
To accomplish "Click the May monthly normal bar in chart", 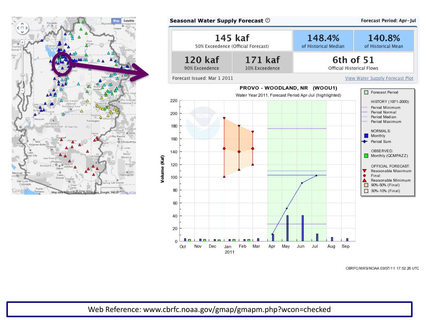I will pos(287,228).
